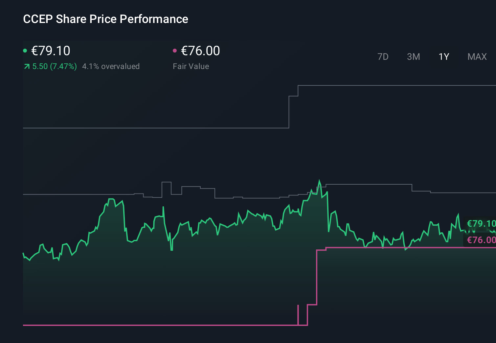Viewport: 496px width, 343px height.
Task: Click the €79.10 current price heading
Action: pos(51,51)
